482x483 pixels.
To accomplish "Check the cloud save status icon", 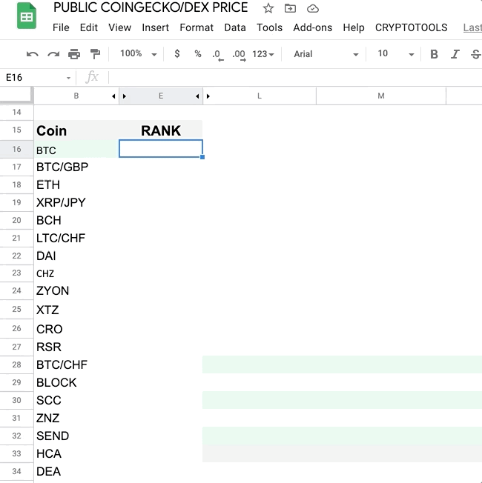I will (313, 9).
